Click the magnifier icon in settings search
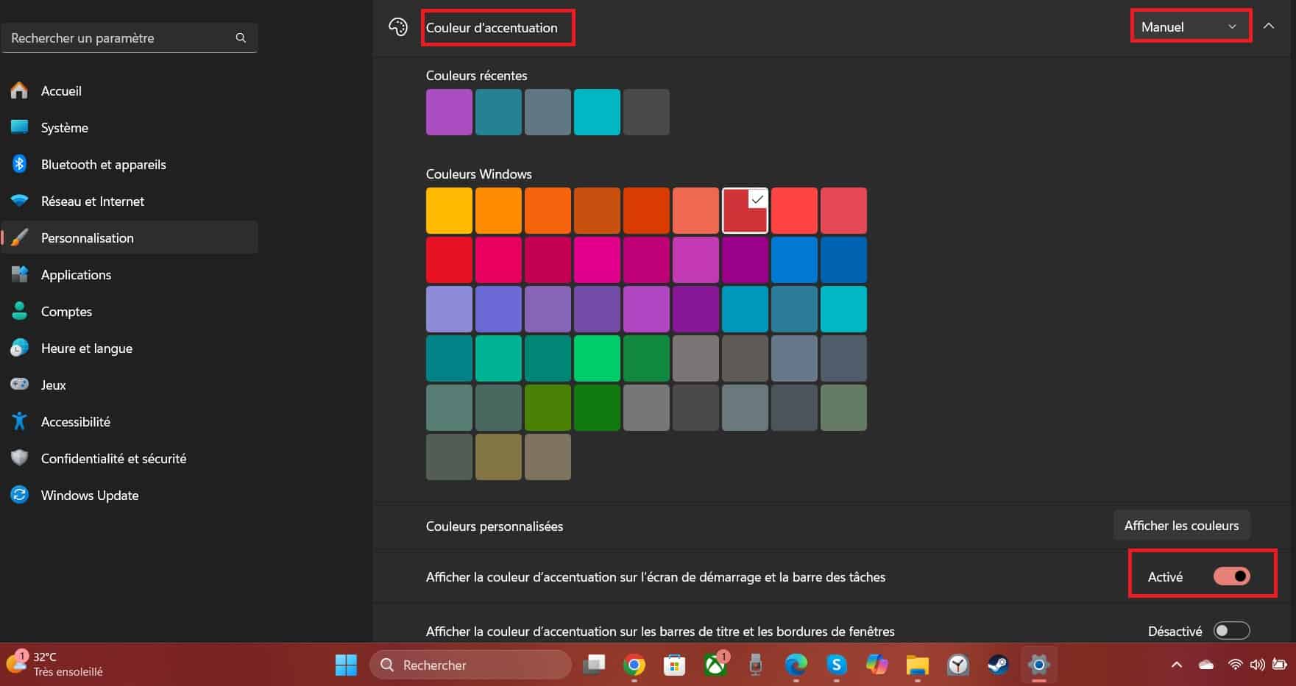This screenshot has height=686, width=1296. click(241, 37)
